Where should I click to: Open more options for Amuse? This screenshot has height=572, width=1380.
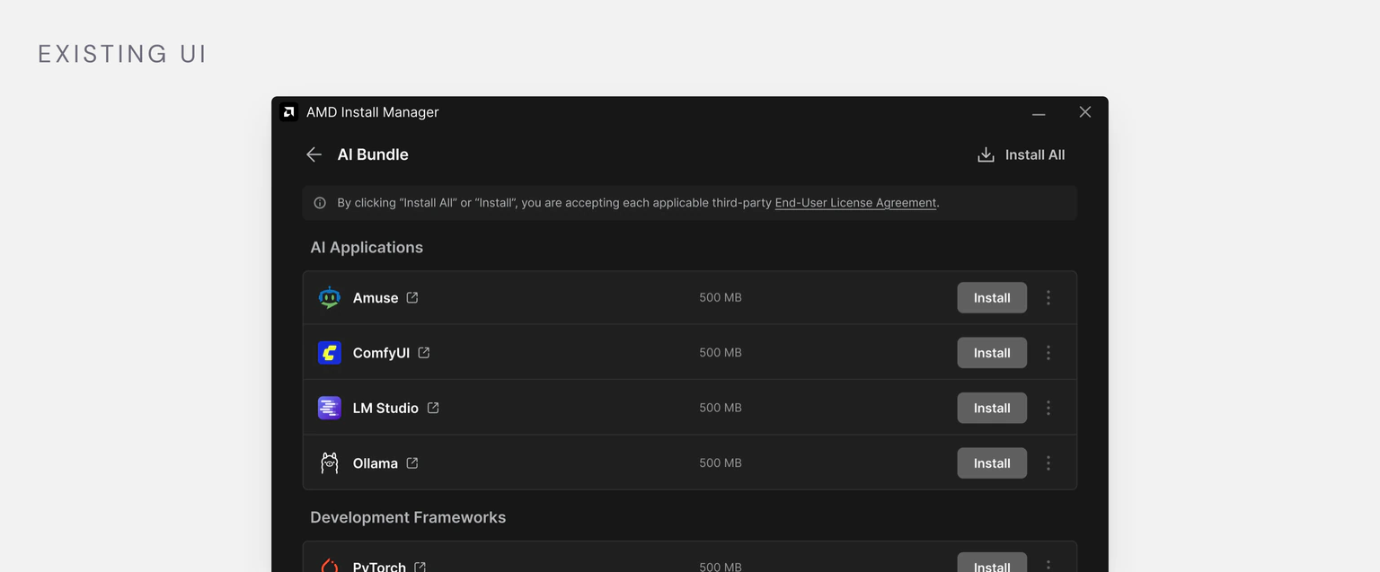[x=1048, y=297]
